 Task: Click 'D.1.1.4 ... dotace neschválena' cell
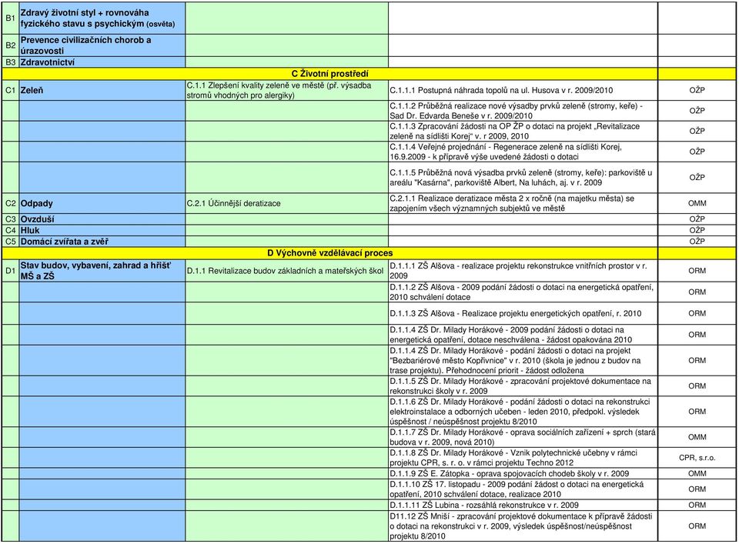[523, 335]
